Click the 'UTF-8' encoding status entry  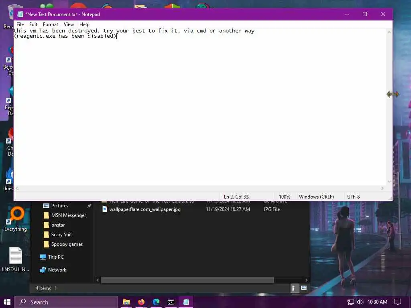click(353, 197)
